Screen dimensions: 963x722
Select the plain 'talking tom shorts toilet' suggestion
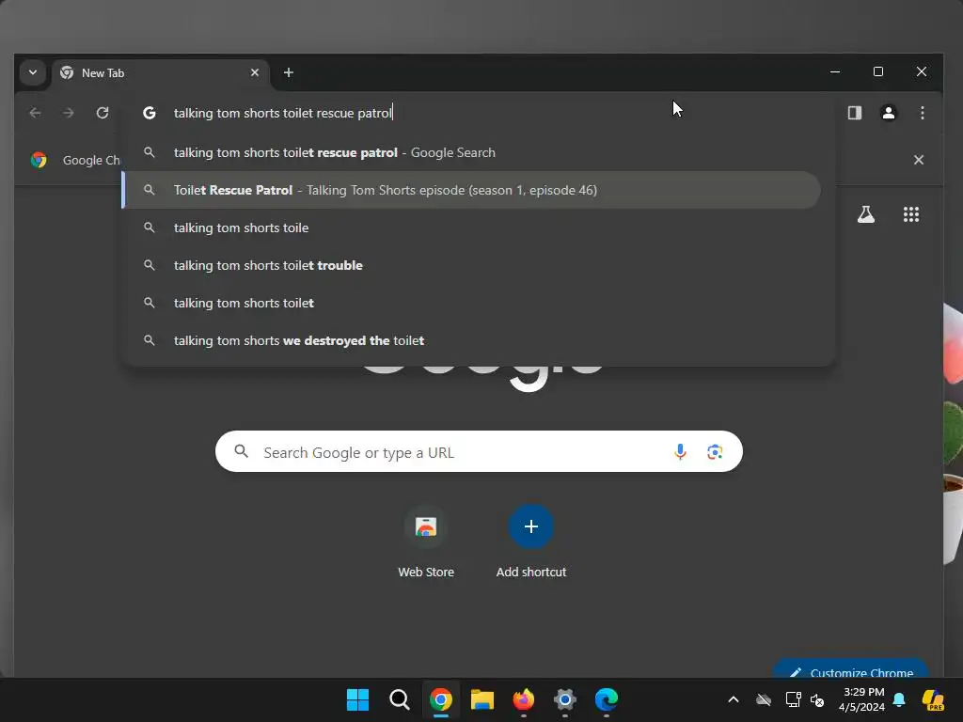pyautogui.click(x=472, y=303)
